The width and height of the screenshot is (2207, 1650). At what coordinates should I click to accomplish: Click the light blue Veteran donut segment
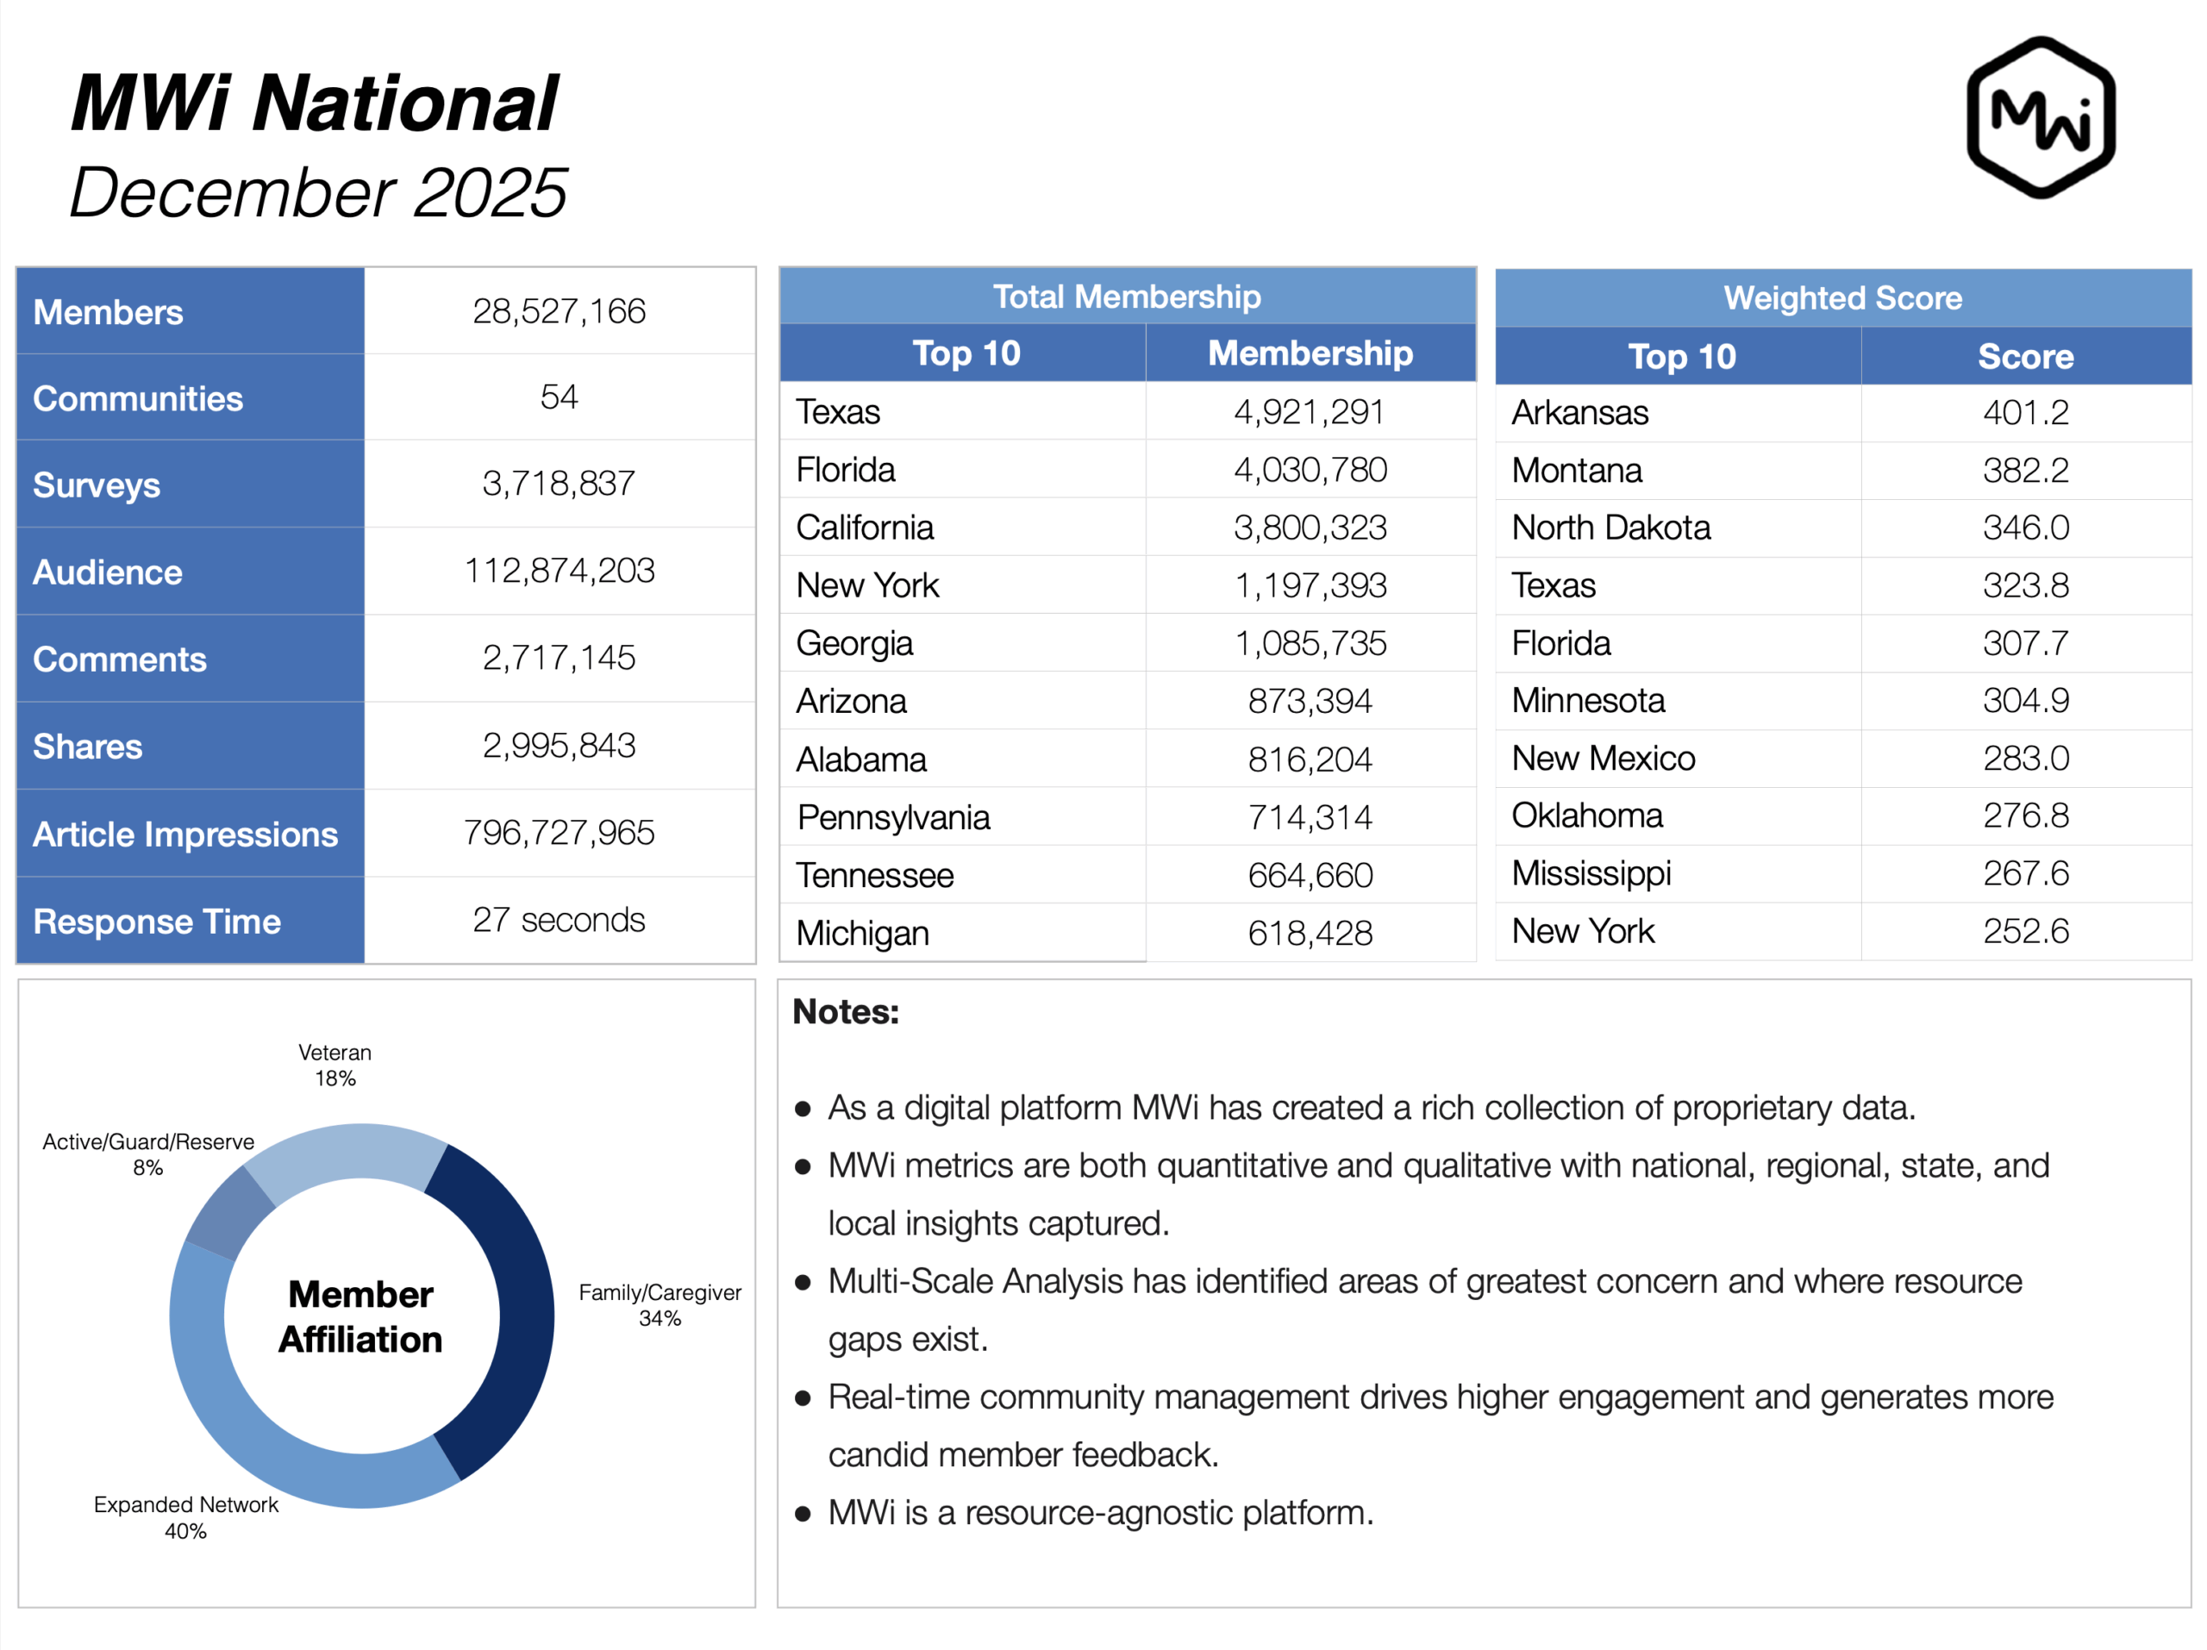tap(349, 1153)
